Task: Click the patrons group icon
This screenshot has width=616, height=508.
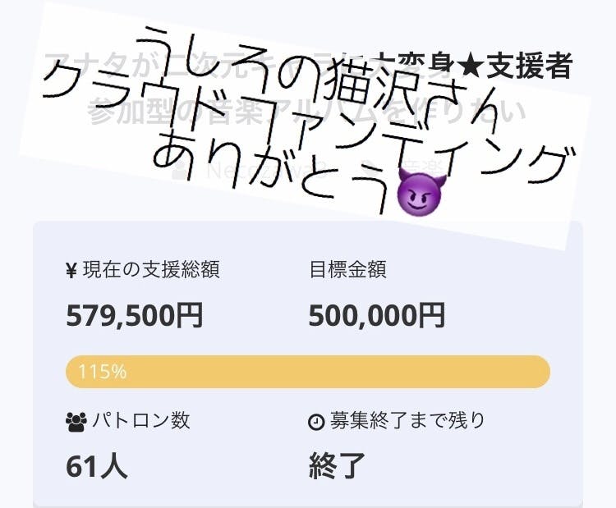Action: click(x=76, y=422)
